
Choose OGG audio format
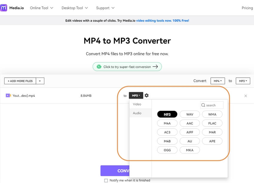click(167, 150)
